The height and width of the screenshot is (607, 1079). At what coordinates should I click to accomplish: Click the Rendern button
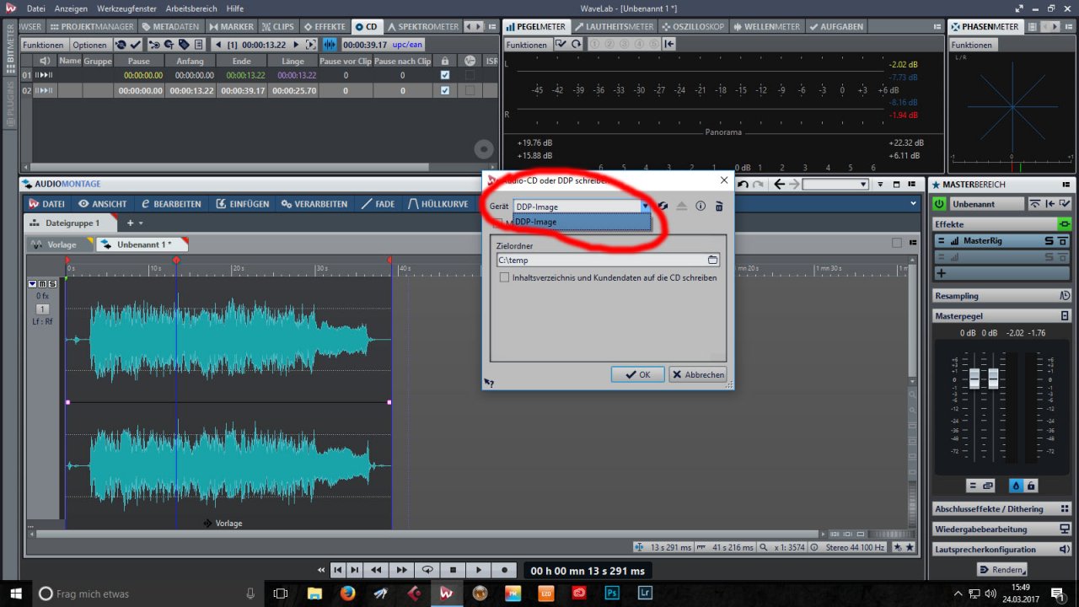[x=1001, y=570]
